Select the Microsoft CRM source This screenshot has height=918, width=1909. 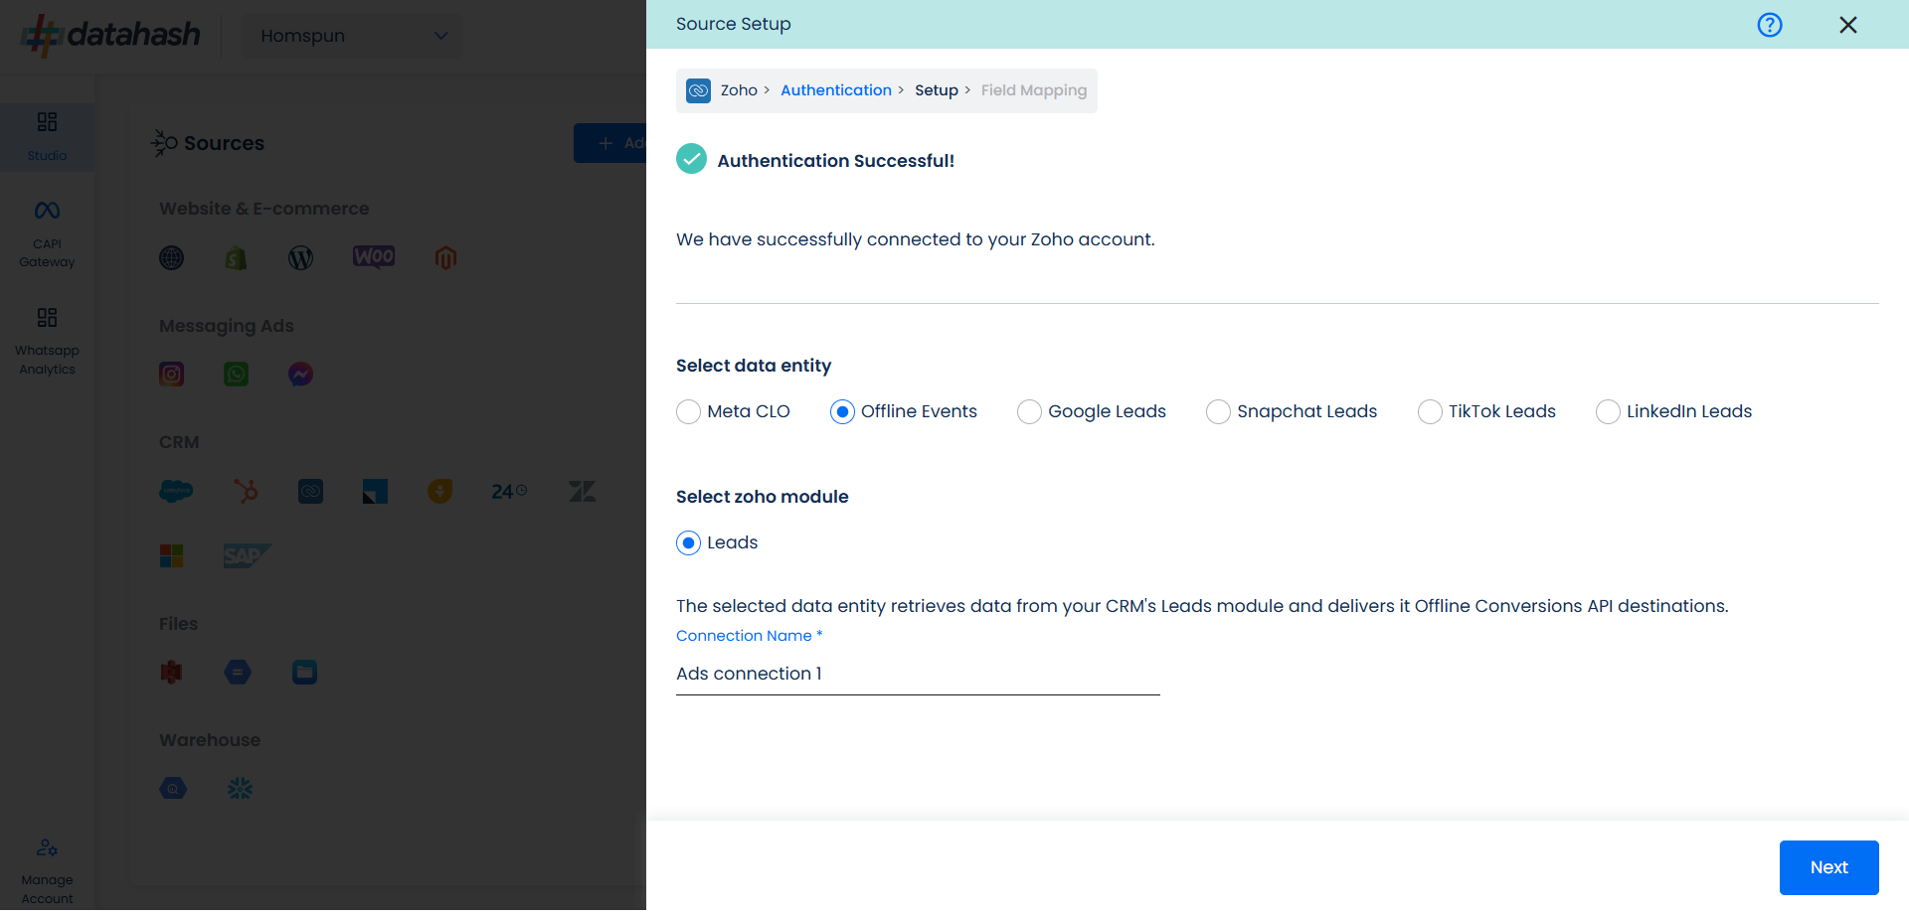click(x=172, y=556)
